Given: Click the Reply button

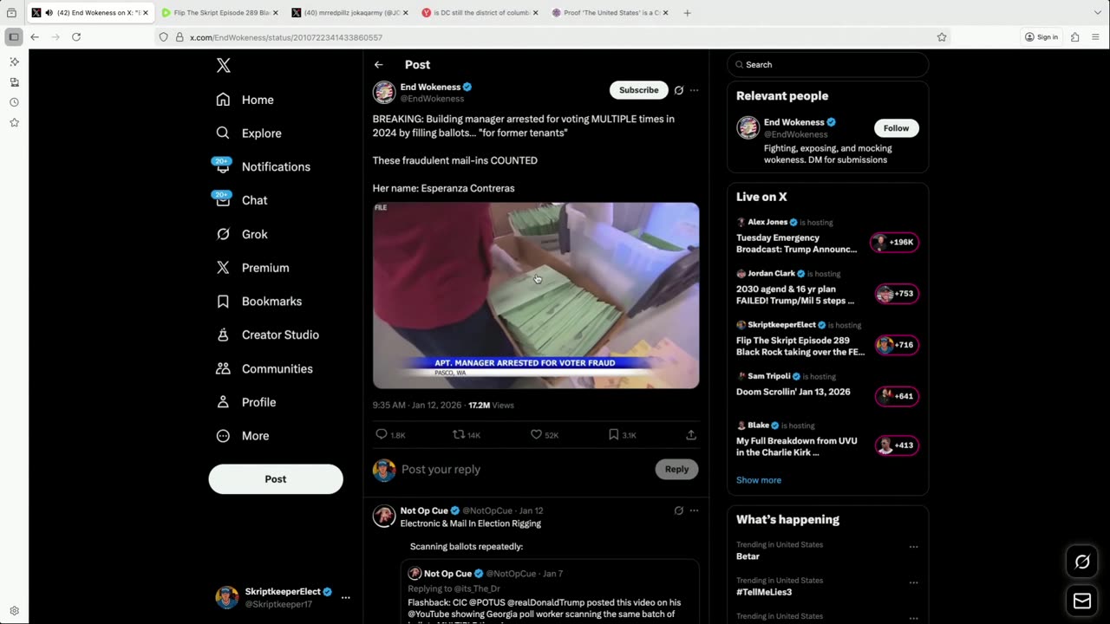Looking at the screenshot, I should tap(676, 470).
